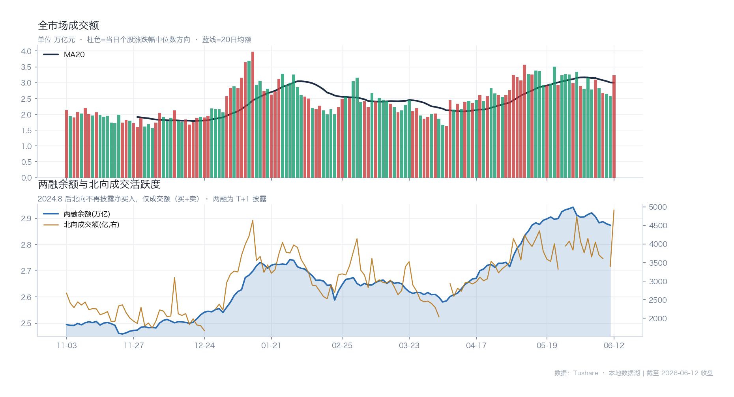Click the 全市场成交额 chart title
Image resolution: width=734 pixels, height=397 pixels.
click(x=68, y=25)
